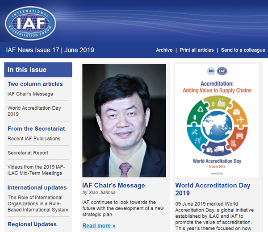The width and height of the screenshot is (268, 232).
Task: Click the wrench tools icon on the poster
Action: click(194, 132)
